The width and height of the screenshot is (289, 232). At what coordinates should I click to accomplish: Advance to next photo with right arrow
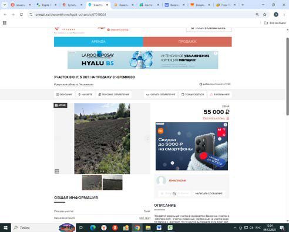[x=147, y=139]
